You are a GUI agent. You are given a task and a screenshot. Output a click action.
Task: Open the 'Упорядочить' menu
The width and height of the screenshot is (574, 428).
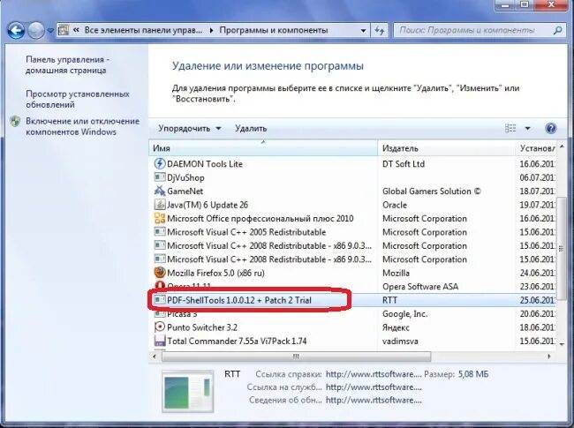tap(190, 129)
